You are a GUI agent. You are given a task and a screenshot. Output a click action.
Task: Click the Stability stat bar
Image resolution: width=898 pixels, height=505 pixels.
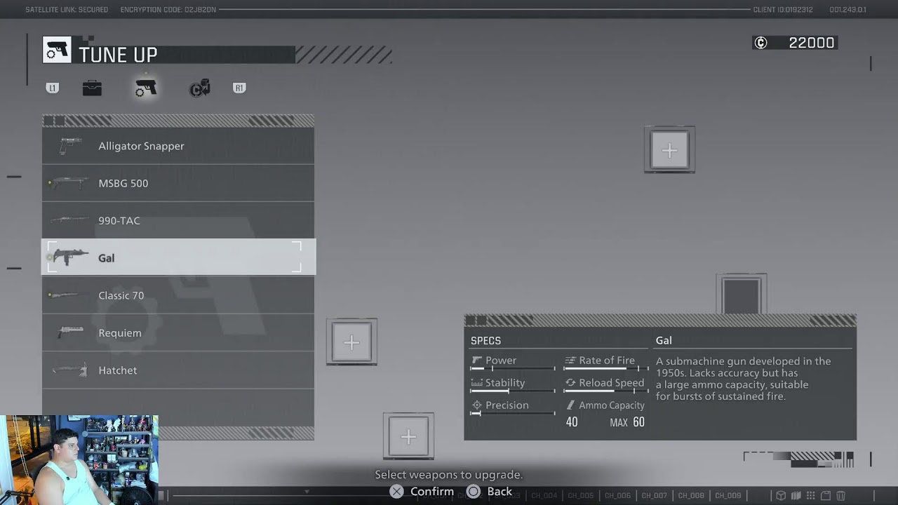tap(512, 391)
